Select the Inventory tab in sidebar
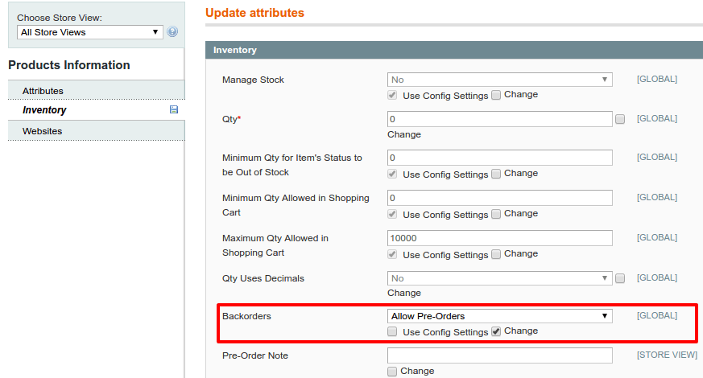The width and height of the screenshot is (703, 378). tap(44, 110)
